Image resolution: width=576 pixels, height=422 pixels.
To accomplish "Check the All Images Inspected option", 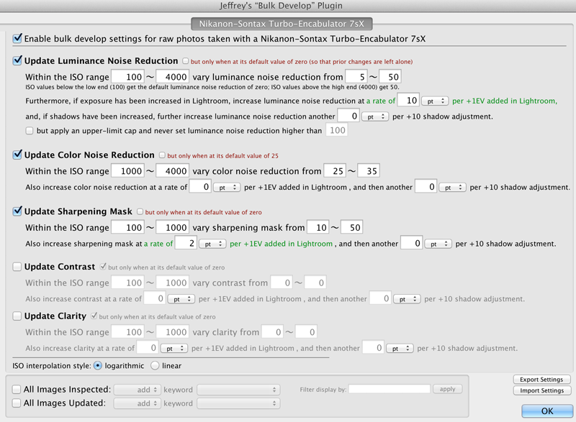I will 17,389.
